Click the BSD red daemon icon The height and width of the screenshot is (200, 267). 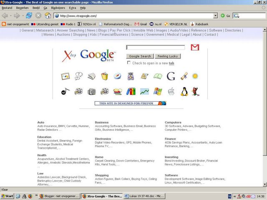195,92
